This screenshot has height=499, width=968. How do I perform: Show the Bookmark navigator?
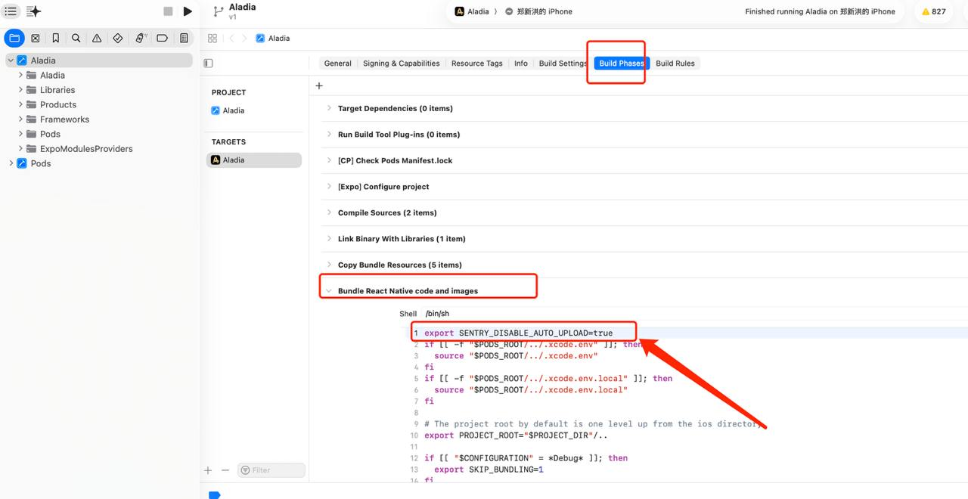point(56,38)
